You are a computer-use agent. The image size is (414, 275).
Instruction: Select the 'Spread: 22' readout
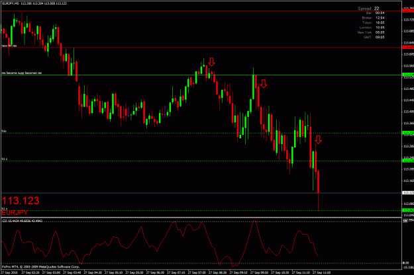point(368,9)
